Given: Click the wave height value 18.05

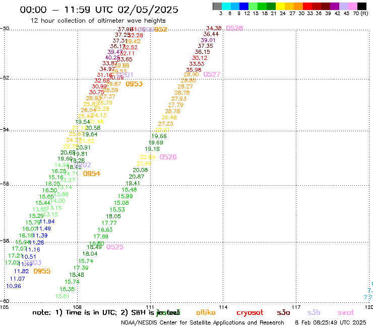Looking at the screenshot, I should [x=113, y=216].
